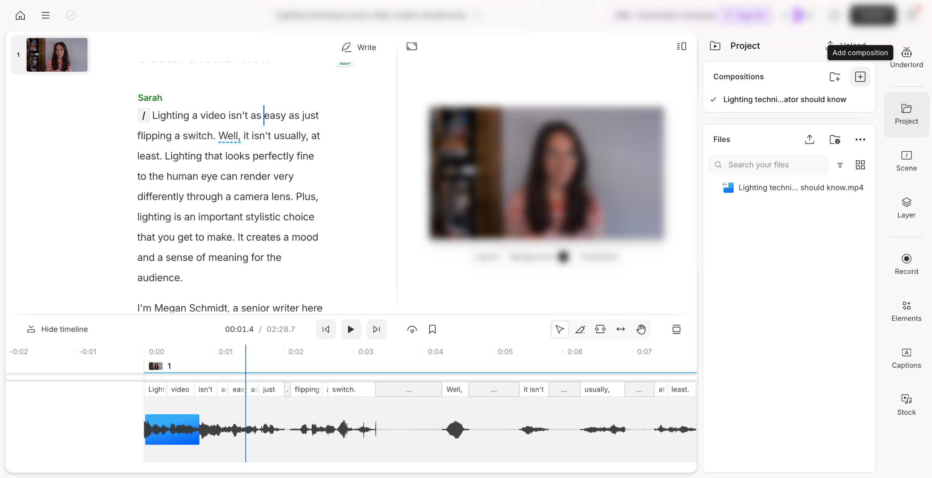Click the Write button above the script

coord(358,47)
